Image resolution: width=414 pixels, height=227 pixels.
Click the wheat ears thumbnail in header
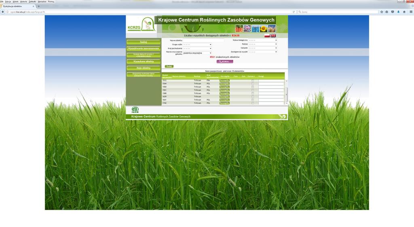tap(272, 29)
